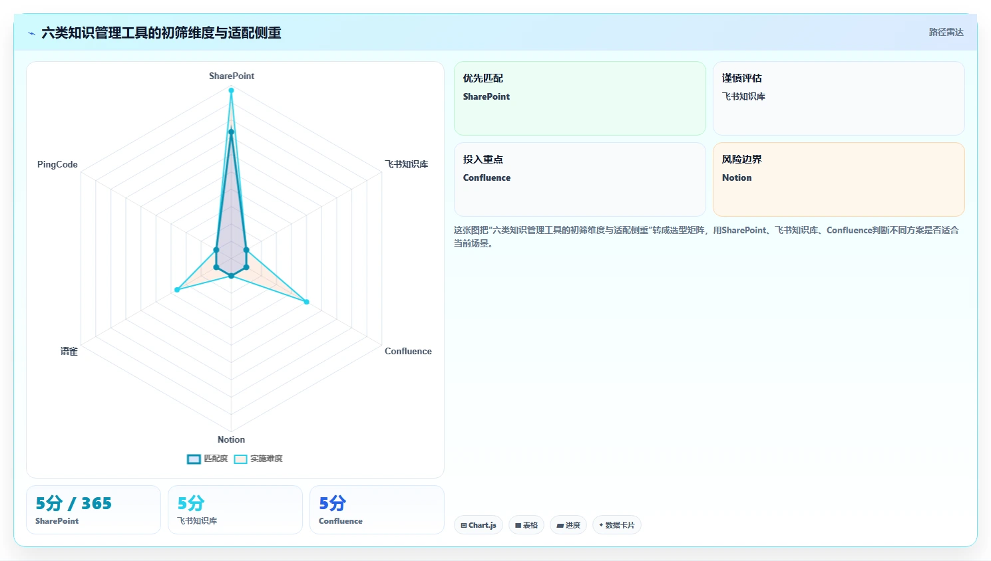Select the 5分 Confluence stat card

pos(377,510)
